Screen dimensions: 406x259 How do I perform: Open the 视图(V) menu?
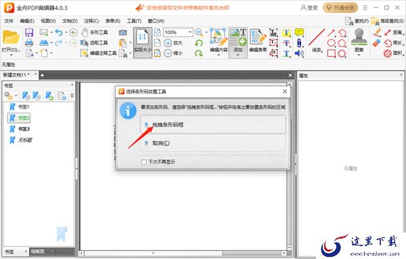click(48, 21)
